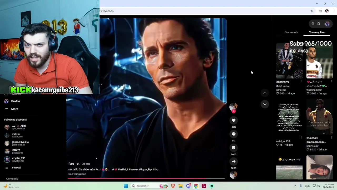The height and width of the screenshot is (190, 337).
Task: Click the Chrome address bar URL
Action: coord(106,11)
